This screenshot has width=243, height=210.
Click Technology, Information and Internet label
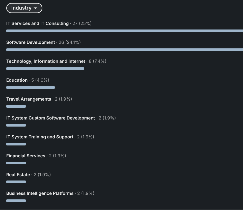pos(46,61)
